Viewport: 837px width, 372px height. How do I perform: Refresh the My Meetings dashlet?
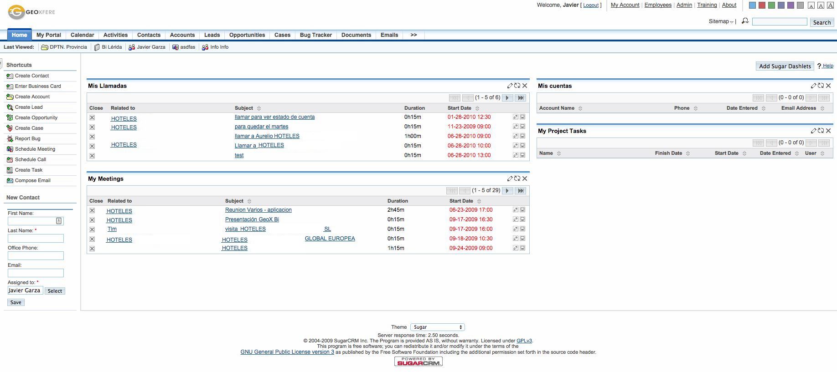[517, 178]
